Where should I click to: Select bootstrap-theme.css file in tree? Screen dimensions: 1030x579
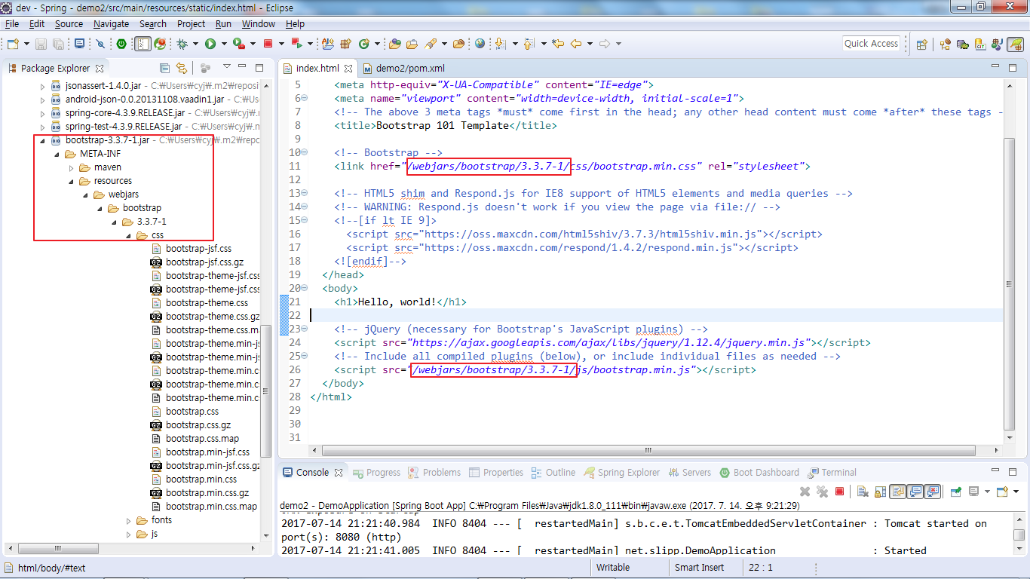207,303
